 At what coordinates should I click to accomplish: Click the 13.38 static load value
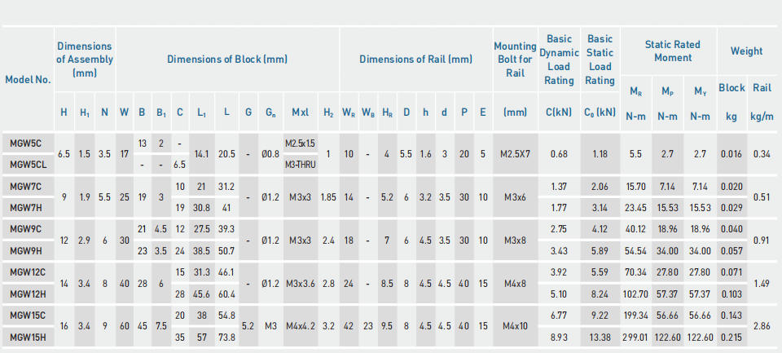point(600,337)
